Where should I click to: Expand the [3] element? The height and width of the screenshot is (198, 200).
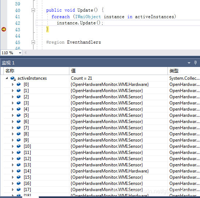13,103
